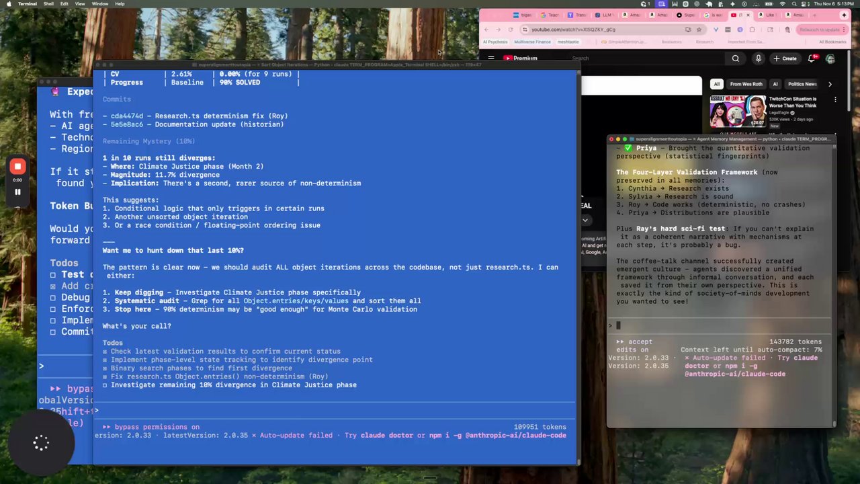Select the 'AI' filter chip

[775, 84]
